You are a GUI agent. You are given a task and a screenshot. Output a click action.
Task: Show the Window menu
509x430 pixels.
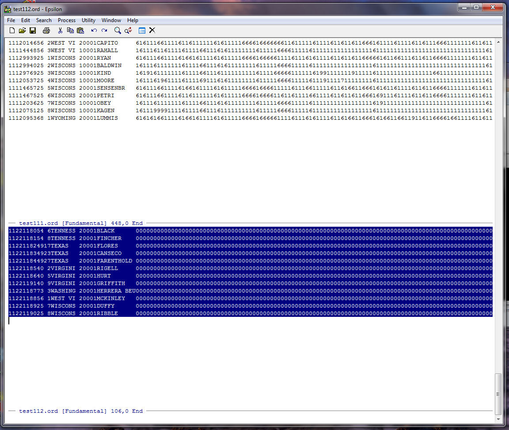[111, 20]
